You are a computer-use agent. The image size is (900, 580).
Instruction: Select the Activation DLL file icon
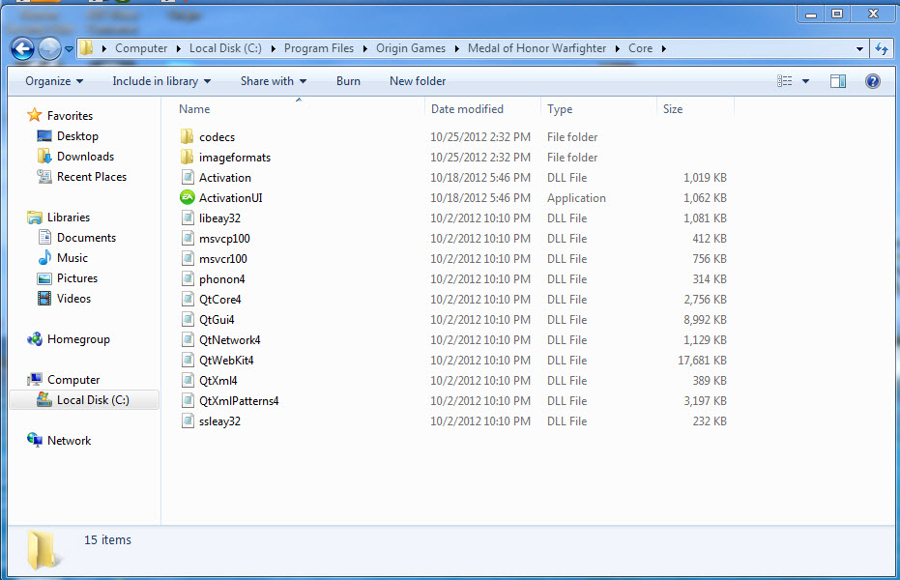[188, 177]
